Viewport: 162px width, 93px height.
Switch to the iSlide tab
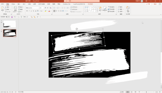pos(13,4)
